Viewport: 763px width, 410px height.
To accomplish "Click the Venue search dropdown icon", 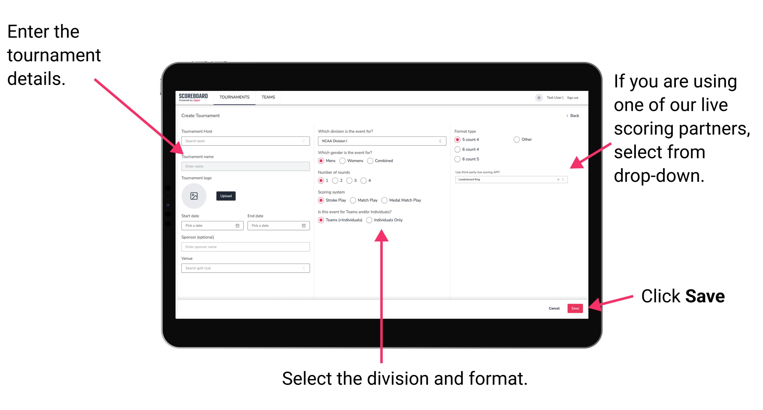I will [304, 268].
